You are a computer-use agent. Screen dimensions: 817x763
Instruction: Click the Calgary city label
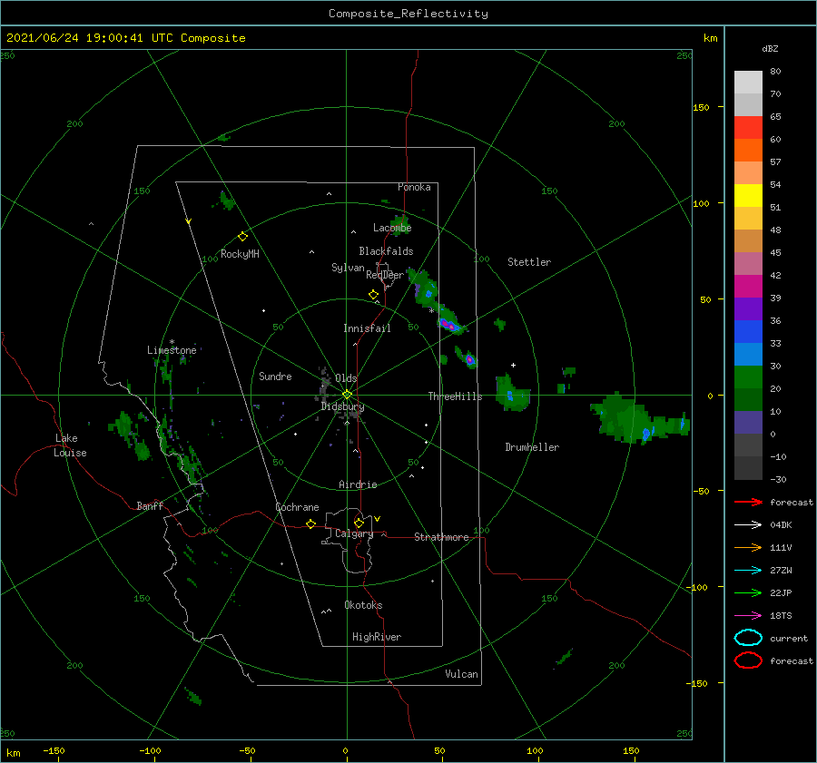354,533
